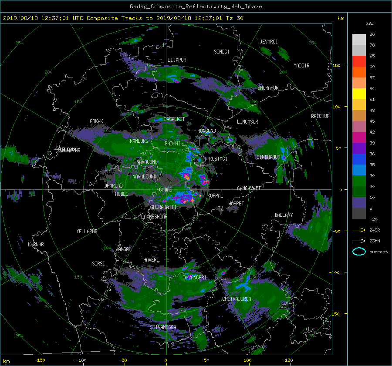This screenshot has width=392, height=366.
Task: Click the DHARWAD city label
Action: (x=114, y=186)
